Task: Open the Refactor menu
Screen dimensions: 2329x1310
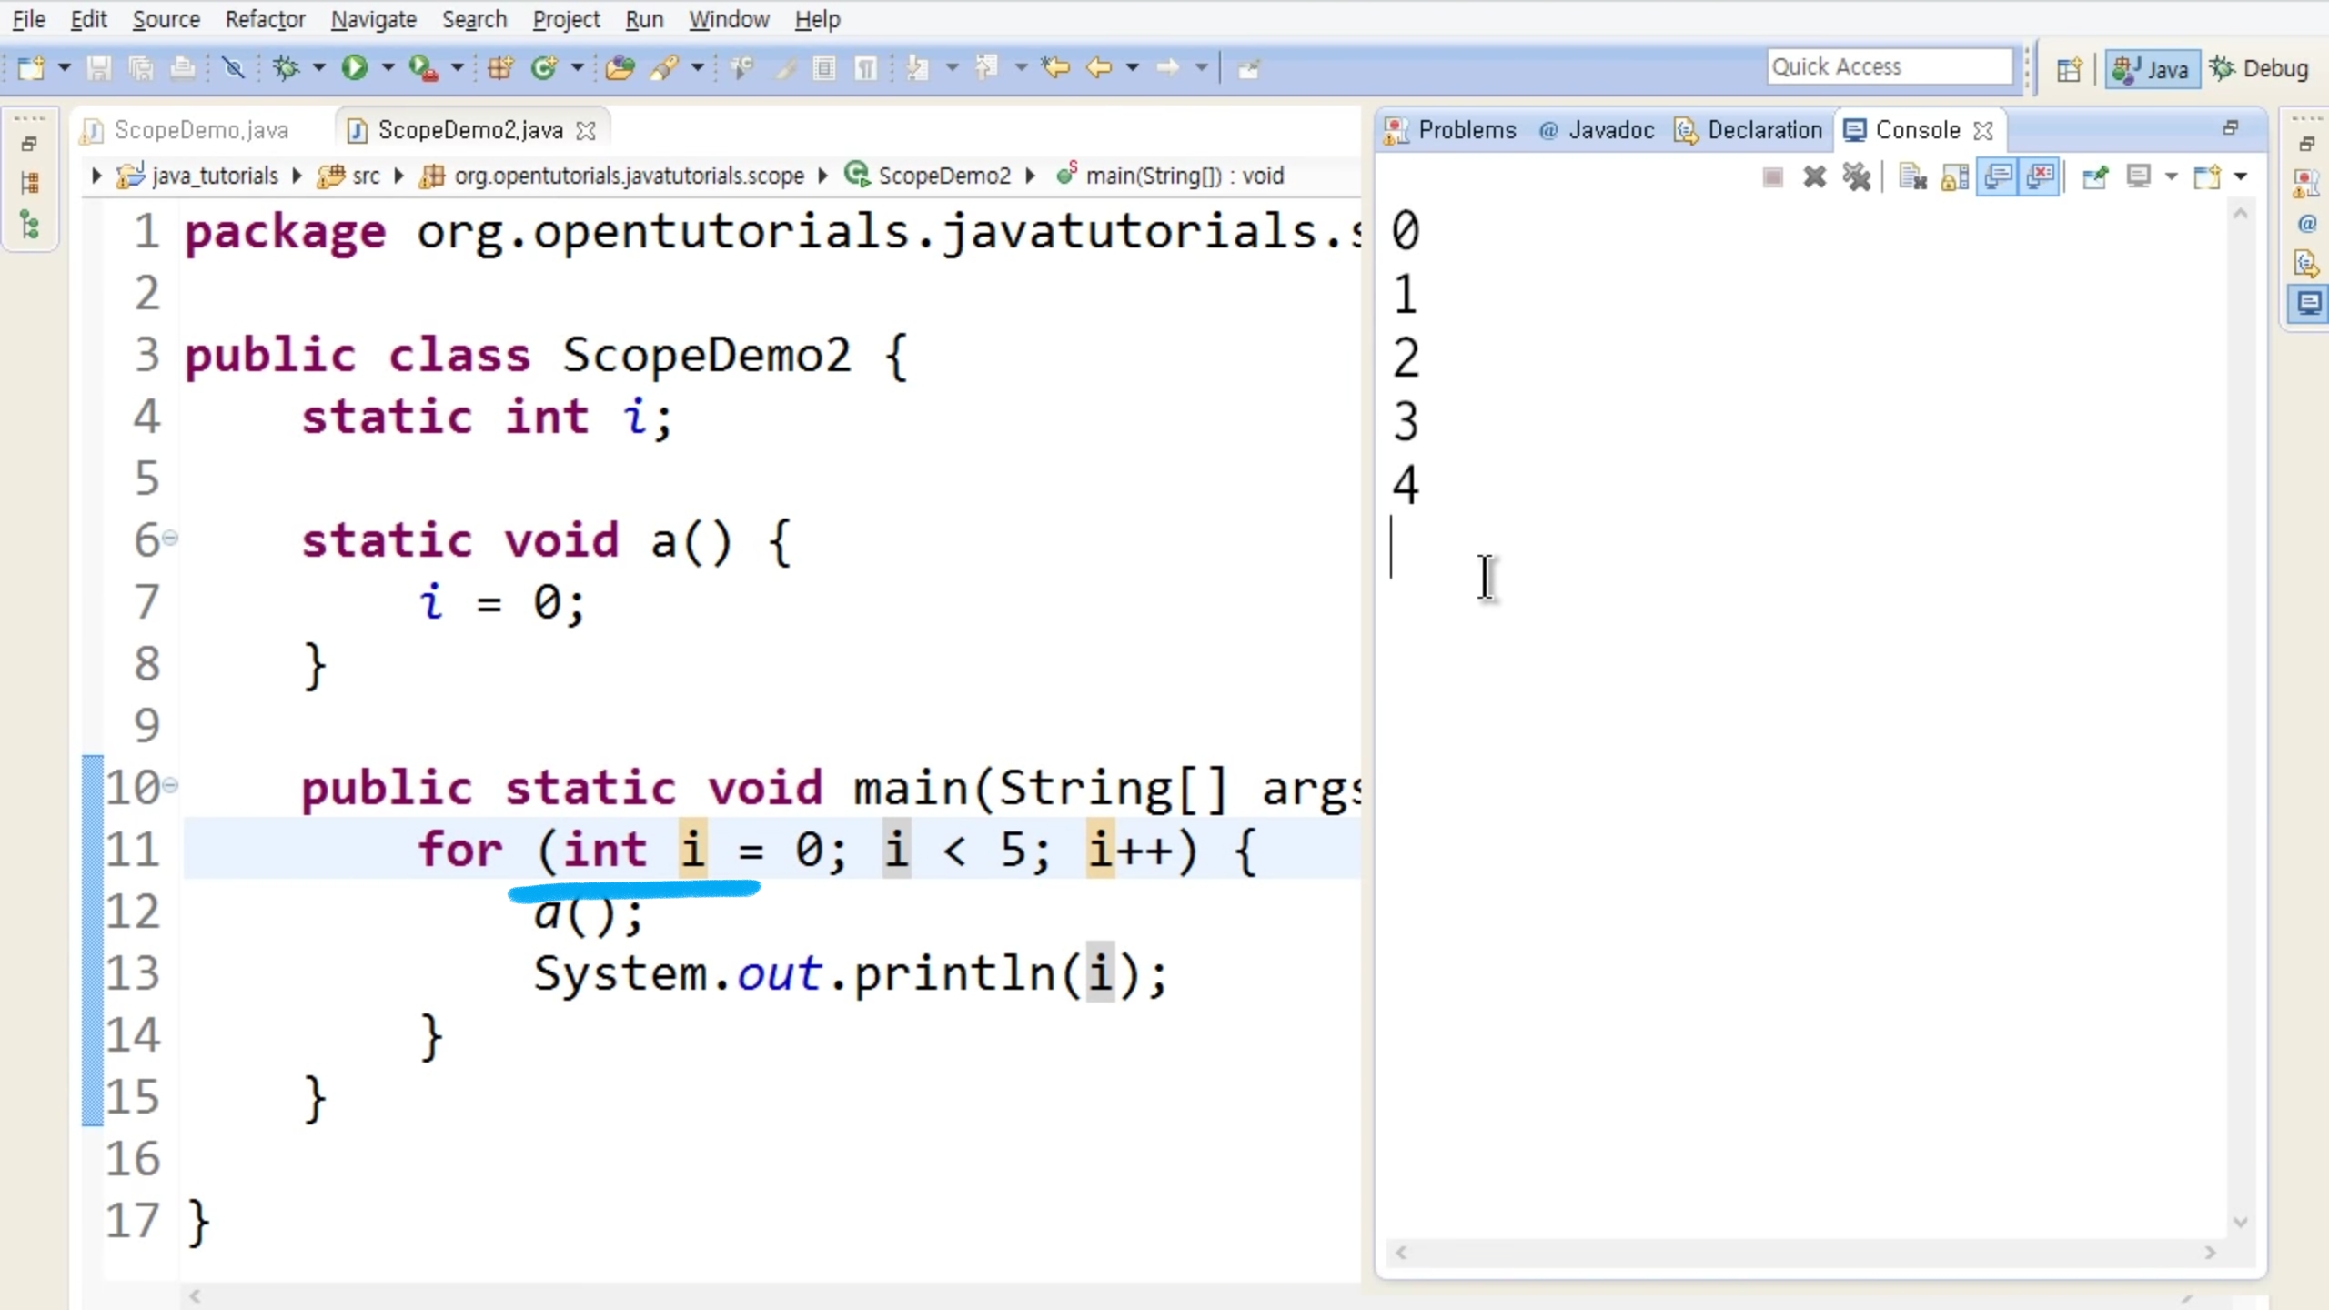Action: (265, 19)
